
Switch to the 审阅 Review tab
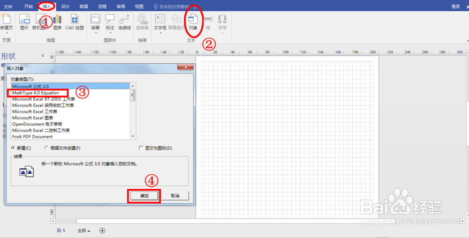pyautogui.click(x=121, y=7)
